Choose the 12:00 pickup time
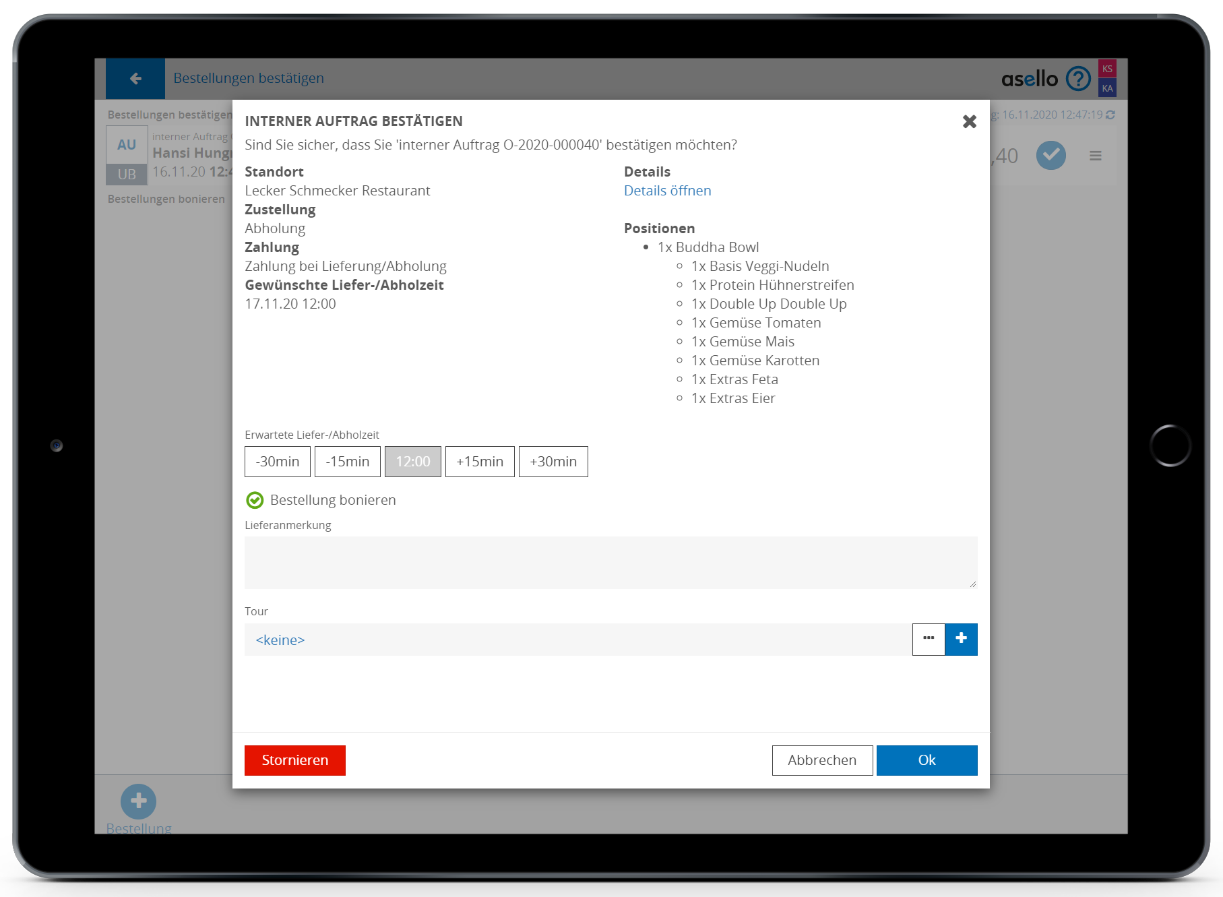Viewport: 1223px width, 897px height. (412, 462)
